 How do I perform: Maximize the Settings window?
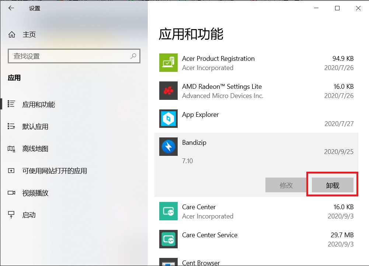pyautogui.click(x=337, y=8)
